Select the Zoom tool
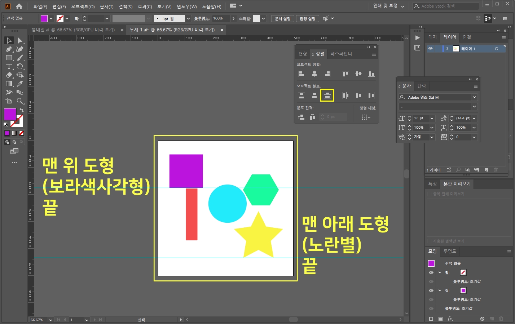Image resolution: width=515 pixels, height=324 pixels. pos(20,101)
